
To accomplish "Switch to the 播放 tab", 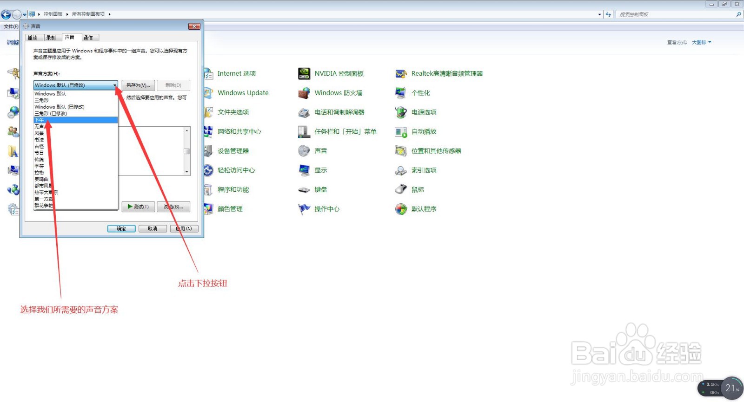I will 34,38.
